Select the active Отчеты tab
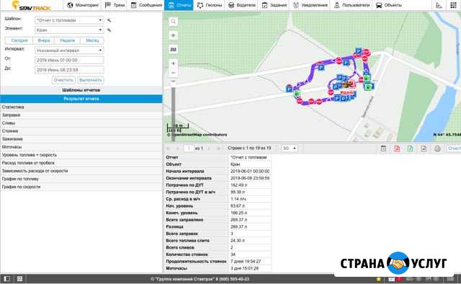This screenshot has width=461, height=284. 179,5
